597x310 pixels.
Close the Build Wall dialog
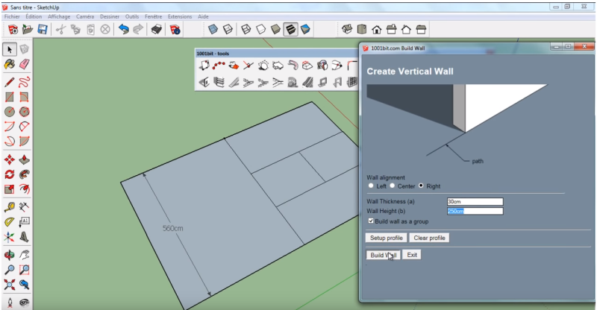click(x=584, y=46)
